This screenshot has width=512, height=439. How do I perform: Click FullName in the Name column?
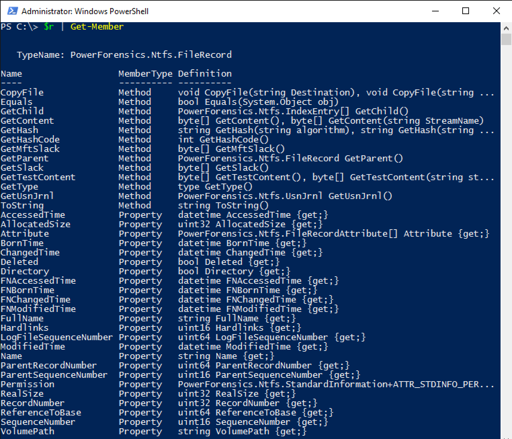(22, 318)
